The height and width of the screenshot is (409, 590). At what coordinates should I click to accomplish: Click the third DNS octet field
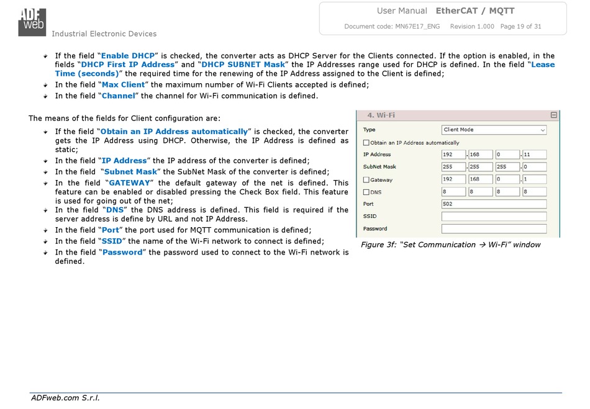click(x=507, y=192)
